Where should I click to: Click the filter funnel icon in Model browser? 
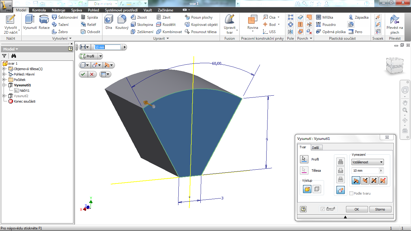(x=4, y=56)
